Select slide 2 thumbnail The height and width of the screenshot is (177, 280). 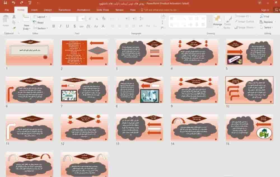(x=85, y=52)
